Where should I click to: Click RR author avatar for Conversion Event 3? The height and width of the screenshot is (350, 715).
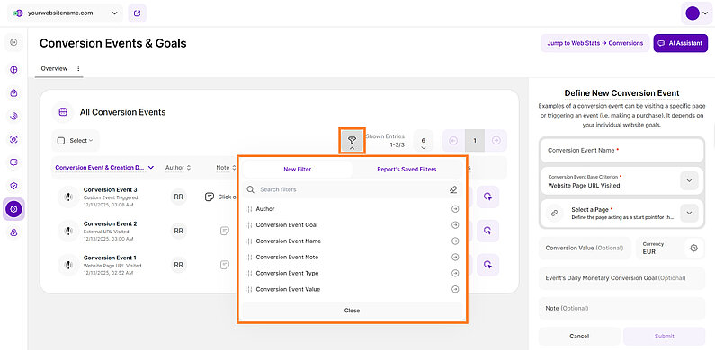(178, 197)
